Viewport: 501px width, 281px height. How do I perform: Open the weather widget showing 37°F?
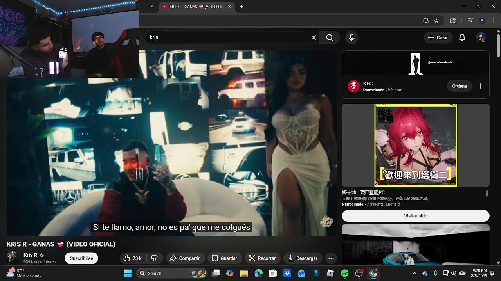[x=24, y=273]
